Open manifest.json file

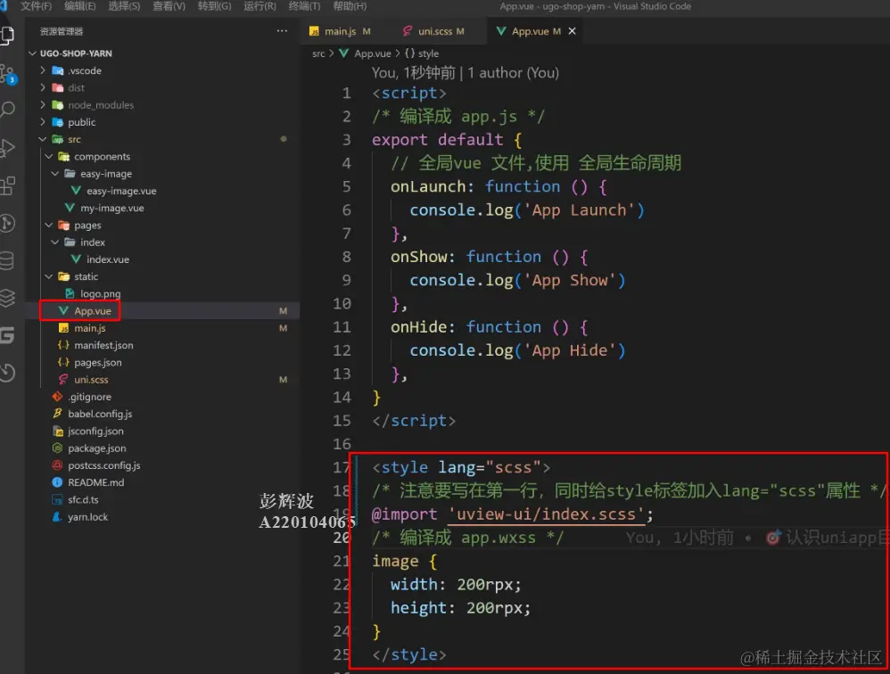pyautogui.click(x=161, y=345)
